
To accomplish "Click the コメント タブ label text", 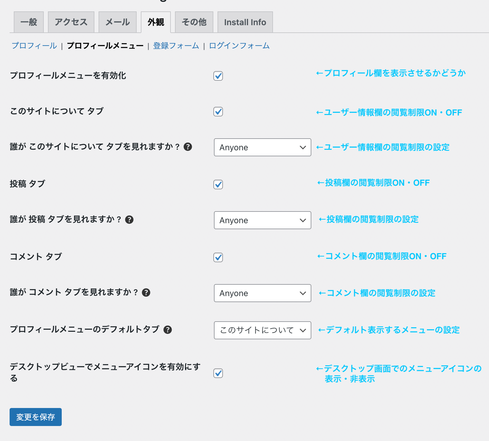I will pyautogui.click(x=36, y=256).
